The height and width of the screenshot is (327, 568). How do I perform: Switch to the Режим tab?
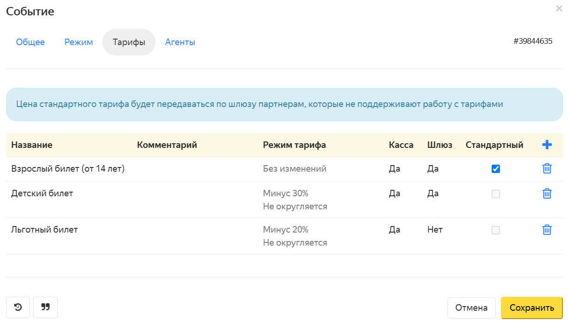coord(79,42)
